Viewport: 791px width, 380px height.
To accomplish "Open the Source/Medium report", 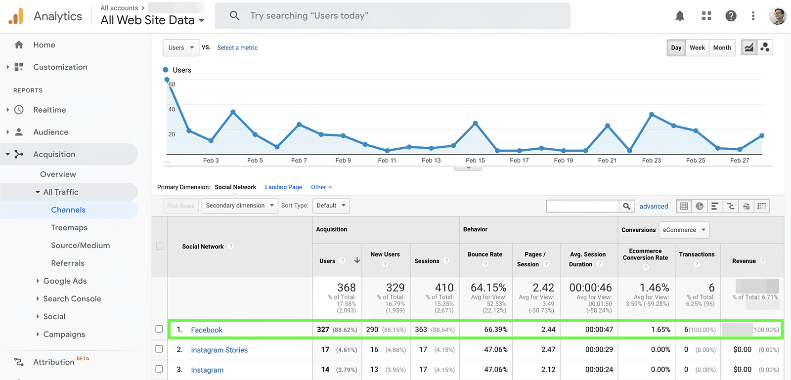I will [81, 246].
